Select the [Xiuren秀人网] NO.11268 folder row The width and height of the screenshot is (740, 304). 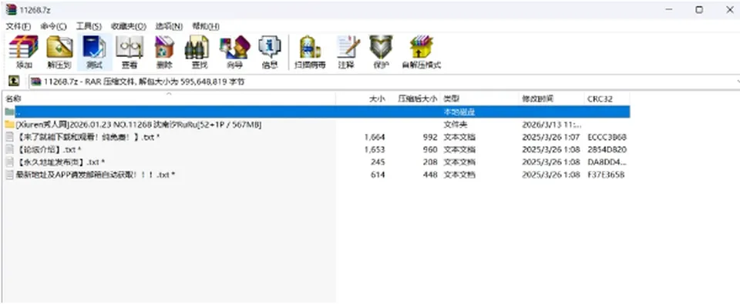click(x=317, y=125)
